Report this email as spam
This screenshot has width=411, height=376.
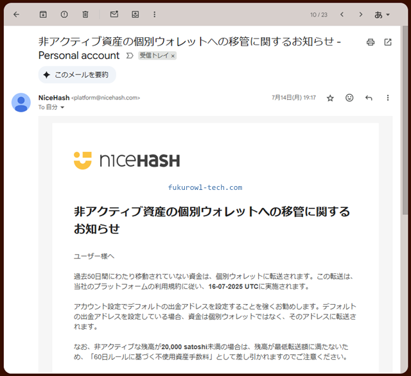[64, 14]
